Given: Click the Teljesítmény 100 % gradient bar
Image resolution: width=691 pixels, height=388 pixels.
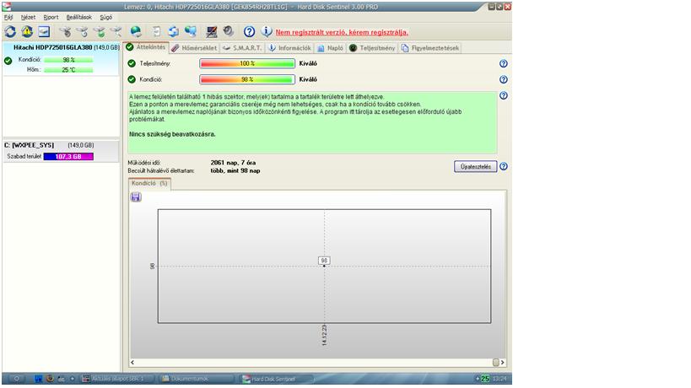Looking at the screenshot, I should (247, 63).
